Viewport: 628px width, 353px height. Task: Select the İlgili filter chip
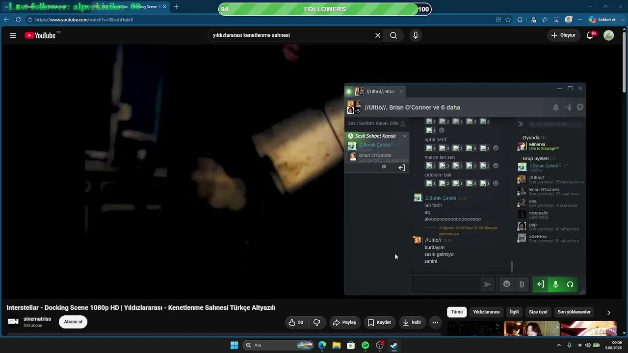514,312
